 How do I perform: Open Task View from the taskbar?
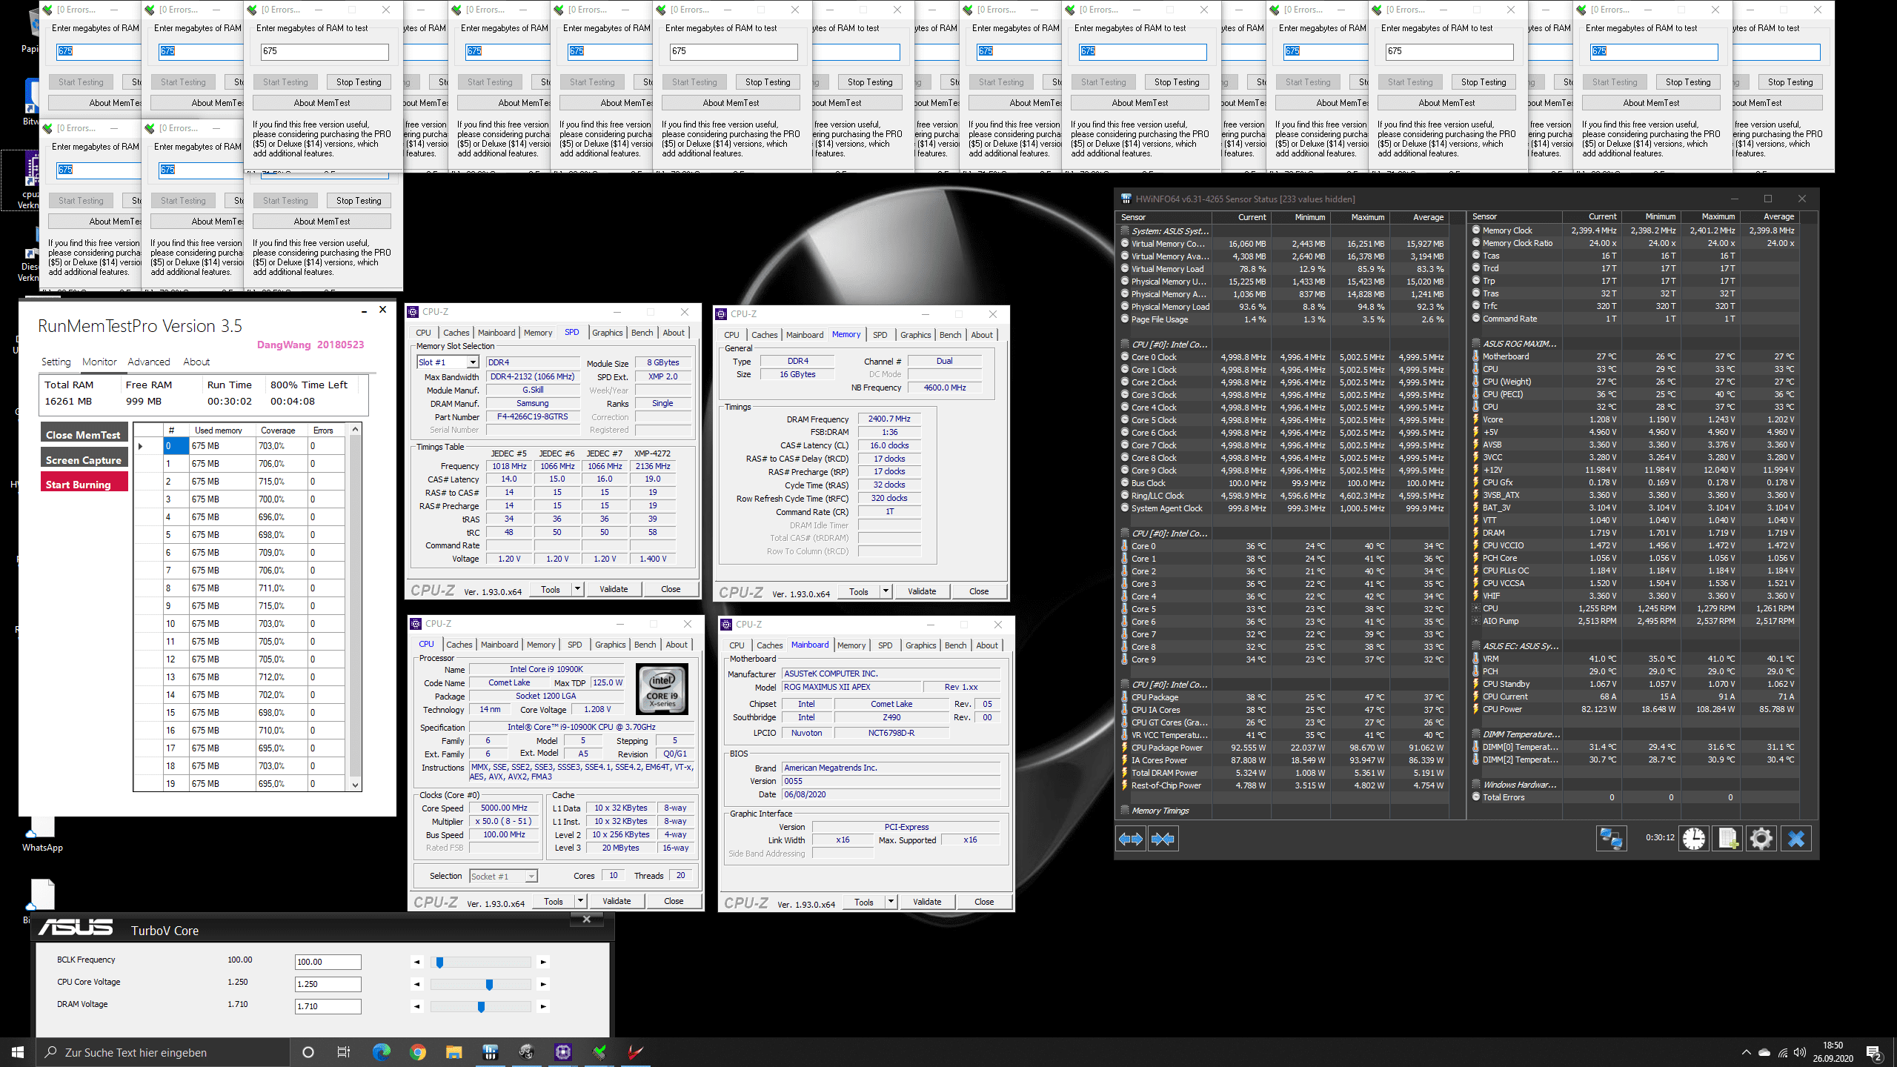344,1052
